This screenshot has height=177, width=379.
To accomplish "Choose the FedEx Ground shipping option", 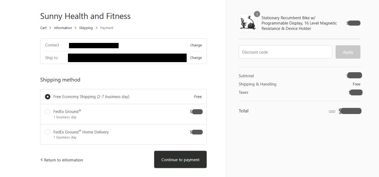I will [123, 114].
